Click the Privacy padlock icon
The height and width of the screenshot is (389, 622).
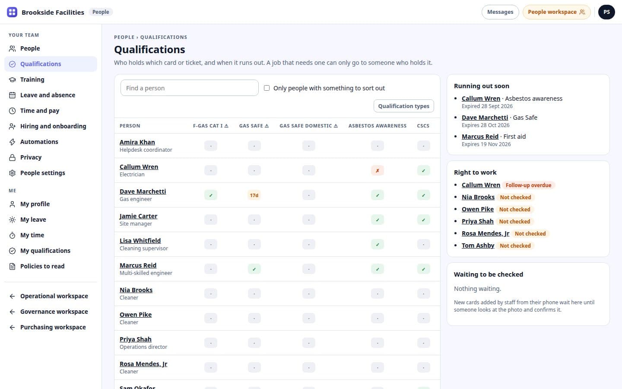click(12, 157)
